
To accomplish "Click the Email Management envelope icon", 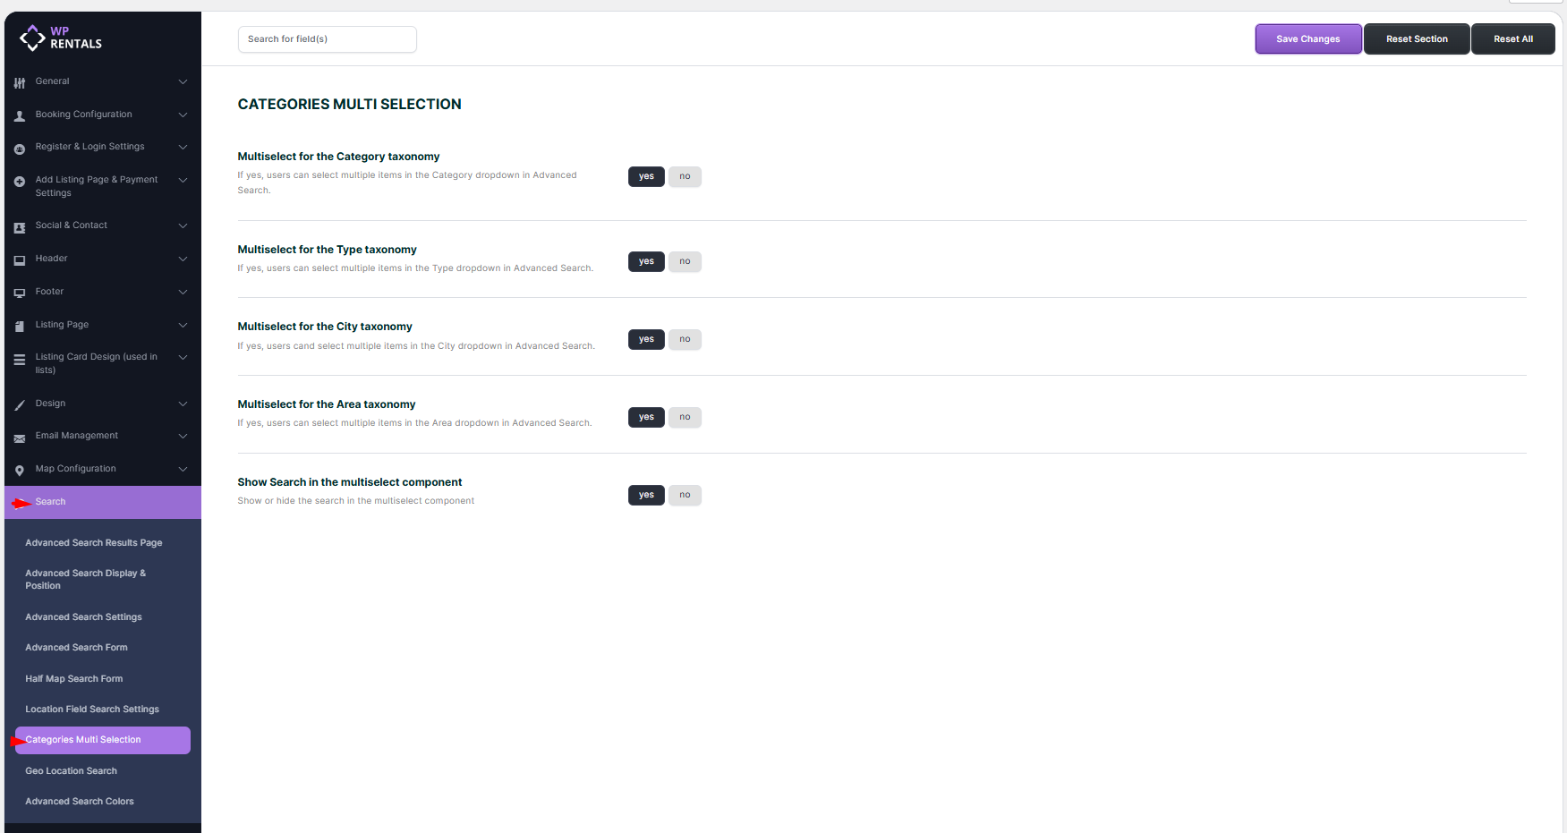I will pos(20,438).
